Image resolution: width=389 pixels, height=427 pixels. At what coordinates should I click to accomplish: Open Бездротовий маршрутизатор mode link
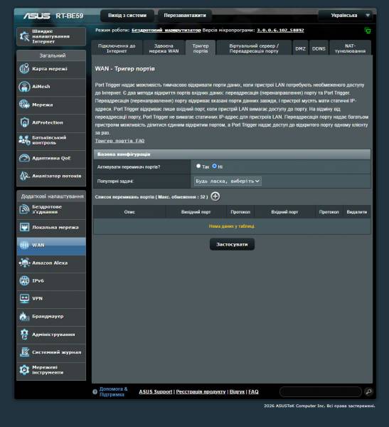166,30
